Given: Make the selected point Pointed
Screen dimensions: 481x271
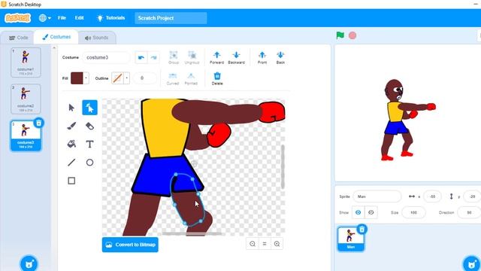Looking at the screenshot, I should point(191,78).
